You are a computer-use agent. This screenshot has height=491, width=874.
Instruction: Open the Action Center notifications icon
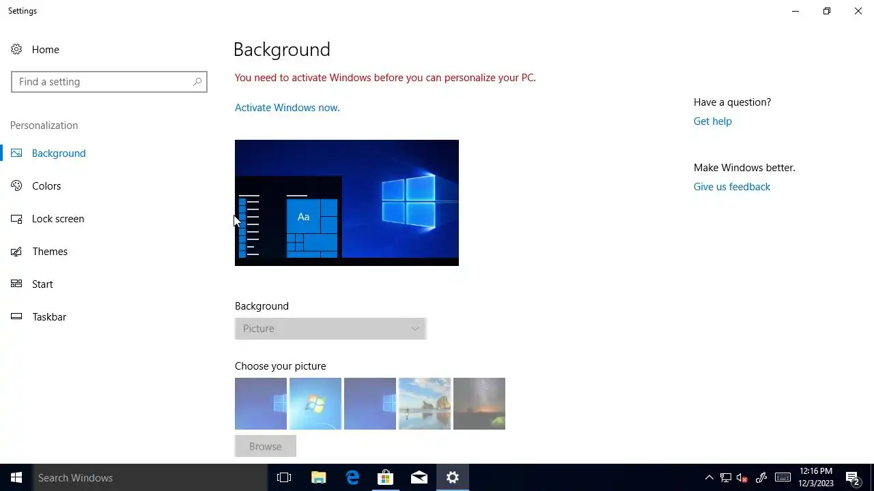[852, 477]
